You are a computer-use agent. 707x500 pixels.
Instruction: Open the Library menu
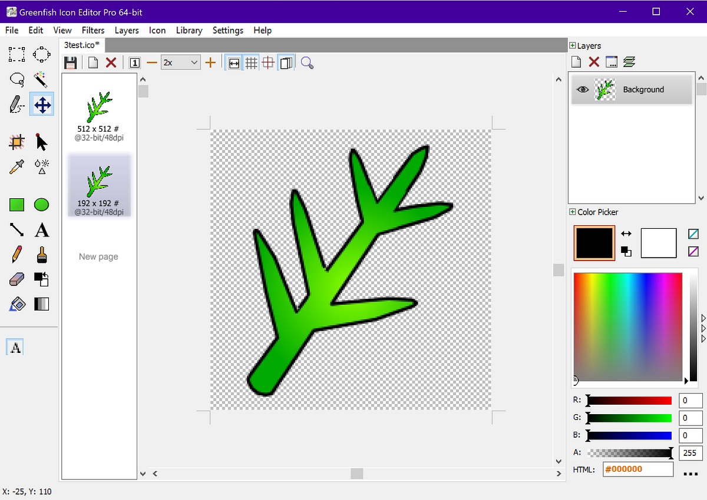click(189, 30)
